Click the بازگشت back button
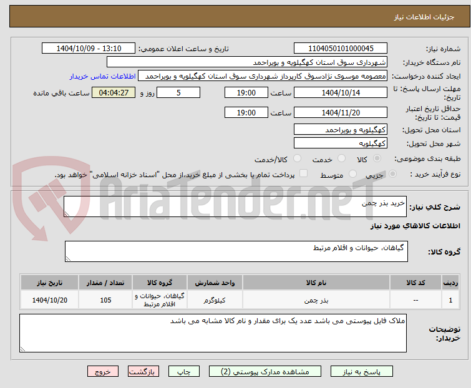The image size is (471, 388). pos(143,372)
